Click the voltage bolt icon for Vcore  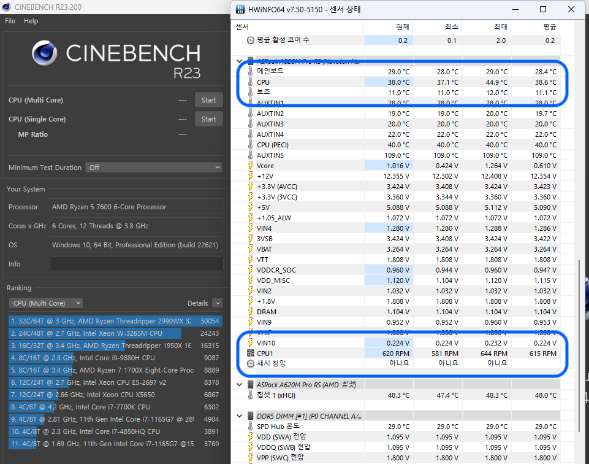pos(251,166)
